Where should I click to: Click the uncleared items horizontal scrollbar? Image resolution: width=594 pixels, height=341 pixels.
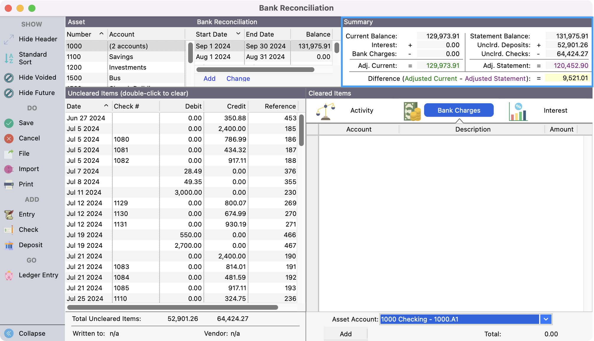click(x=173, y=307)
